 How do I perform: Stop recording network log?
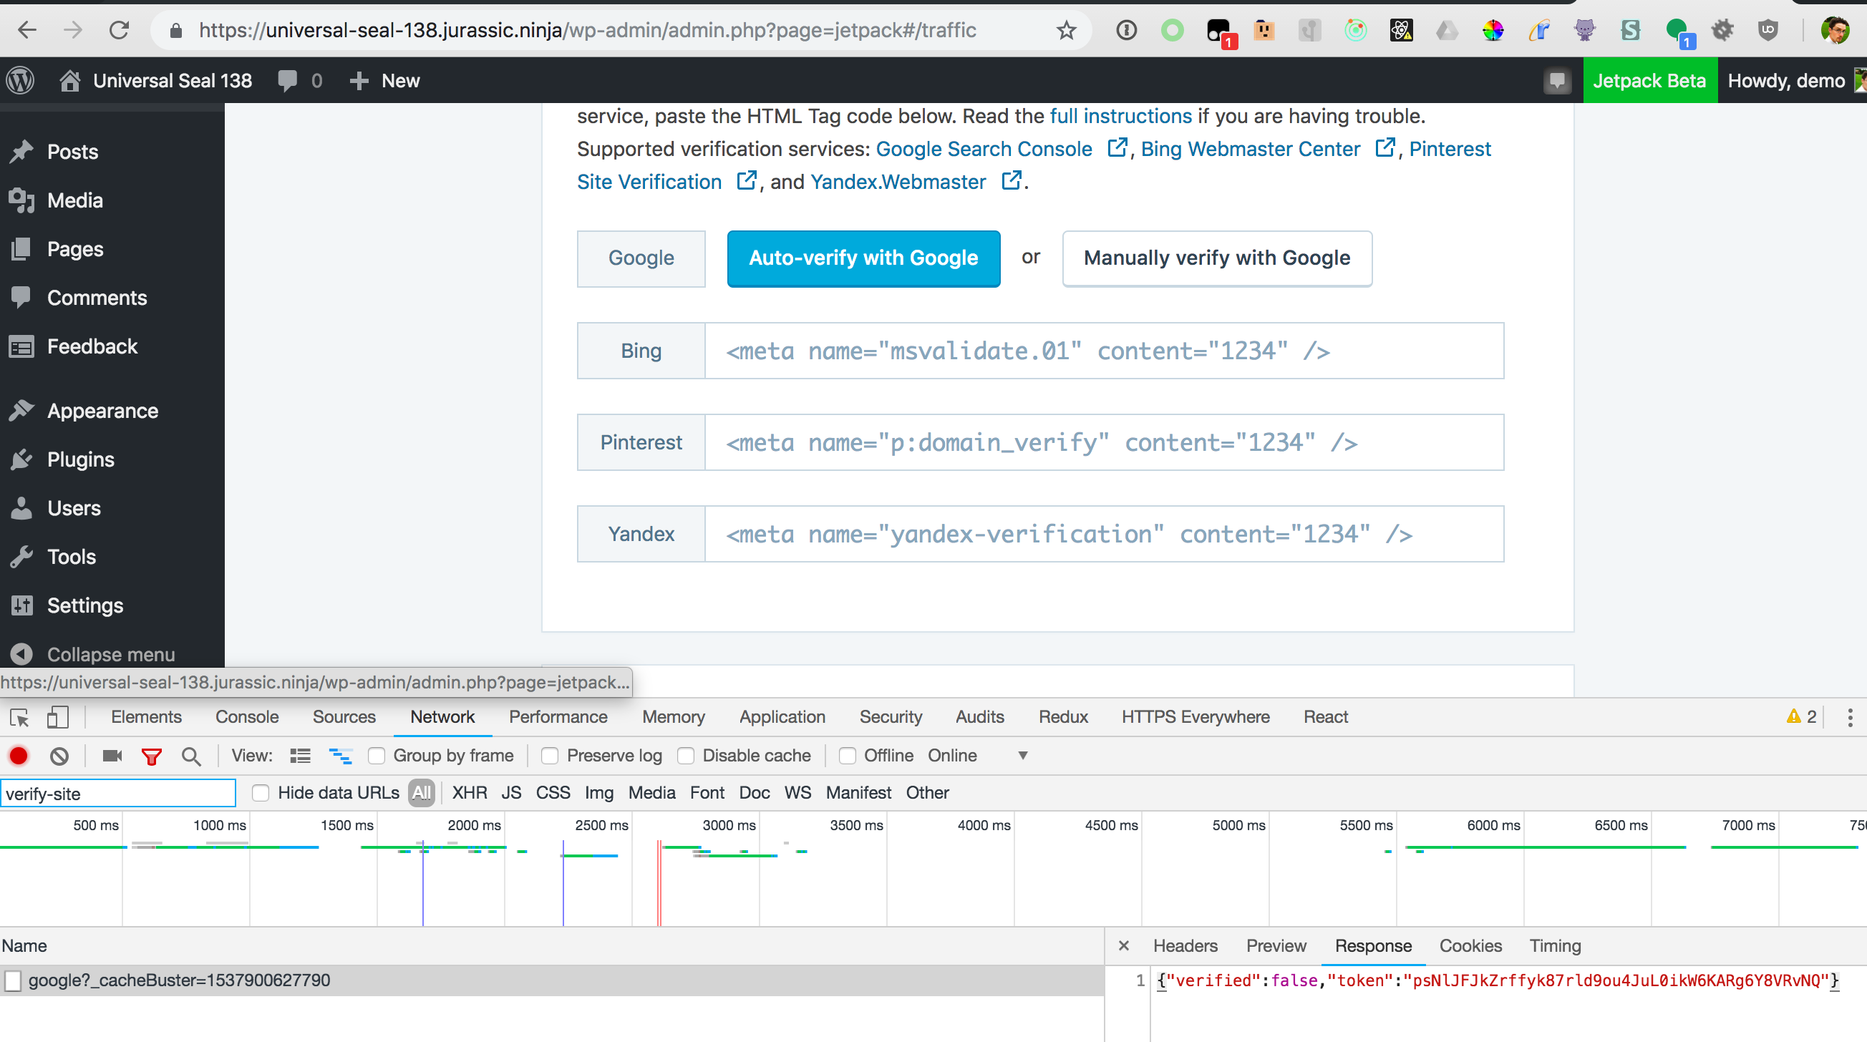click(19, 756)
